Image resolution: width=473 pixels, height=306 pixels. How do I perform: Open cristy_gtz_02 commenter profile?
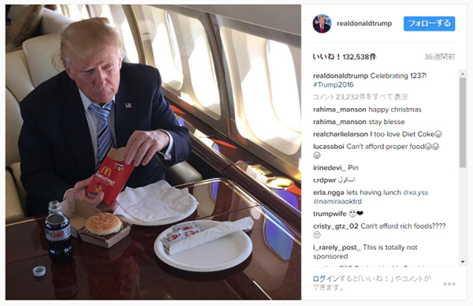[x=336, y=226]
